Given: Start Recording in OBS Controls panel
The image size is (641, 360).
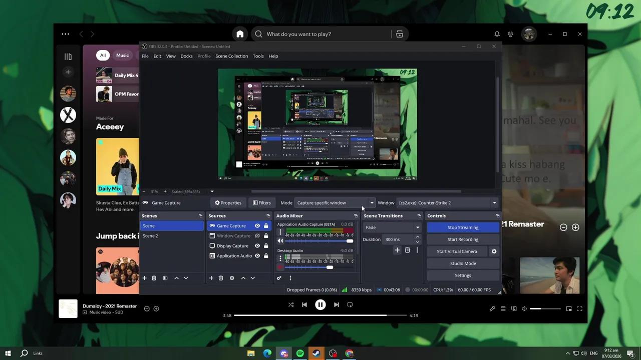Looking at the screenshot, I should point(462,239).
